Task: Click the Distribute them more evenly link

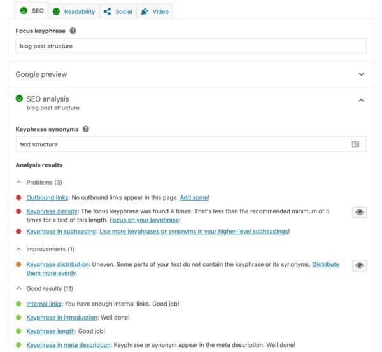Action: tap(325, 264)
